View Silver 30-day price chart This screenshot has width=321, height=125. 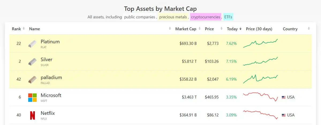pos(260,61)
